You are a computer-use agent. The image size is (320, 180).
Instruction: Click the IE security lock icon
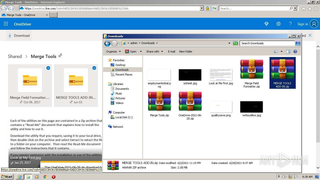[x=207, y=8]
